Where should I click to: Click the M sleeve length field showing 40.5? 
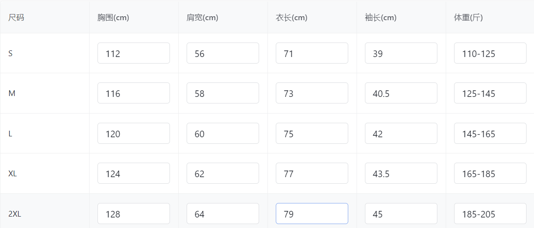pos(401,93)
